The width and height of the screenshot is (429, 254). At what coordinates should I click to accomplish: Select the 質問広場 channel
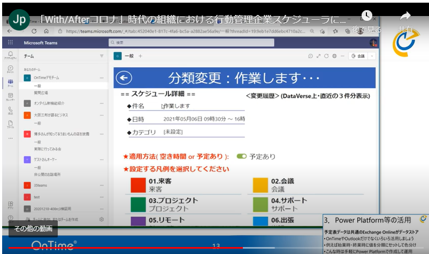(x=41, y=93)
